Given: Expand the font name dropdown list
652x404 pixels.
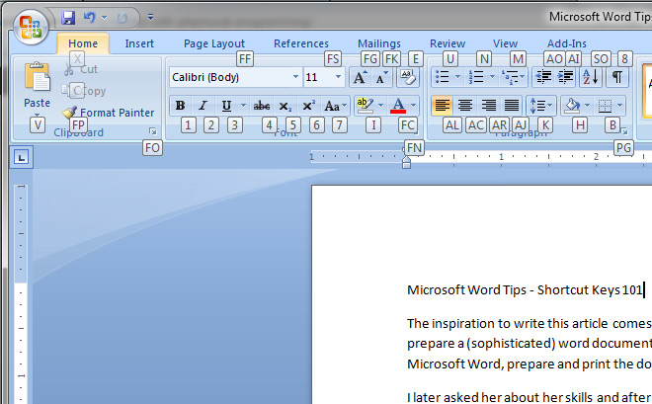Looking at the screenshot, I should click(x=295, y=77).
